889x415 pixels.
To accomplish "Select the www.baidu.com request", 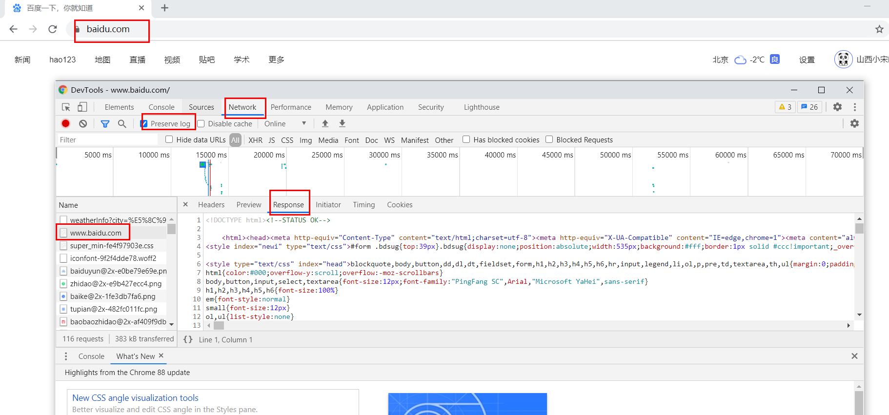I will coord(112,233).
